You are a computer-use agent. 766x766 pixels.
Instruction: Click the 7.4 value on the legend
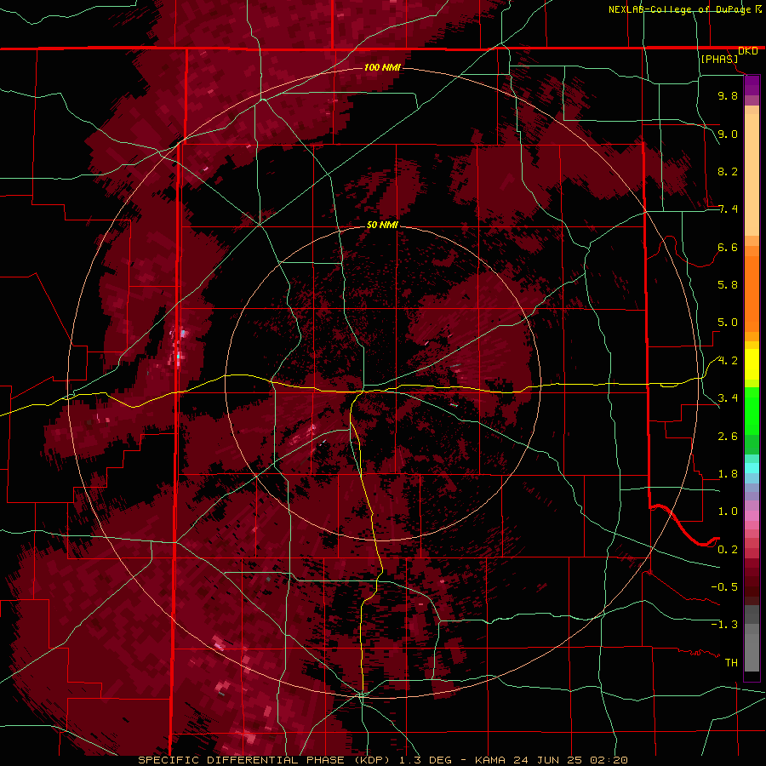pos(728,209)
